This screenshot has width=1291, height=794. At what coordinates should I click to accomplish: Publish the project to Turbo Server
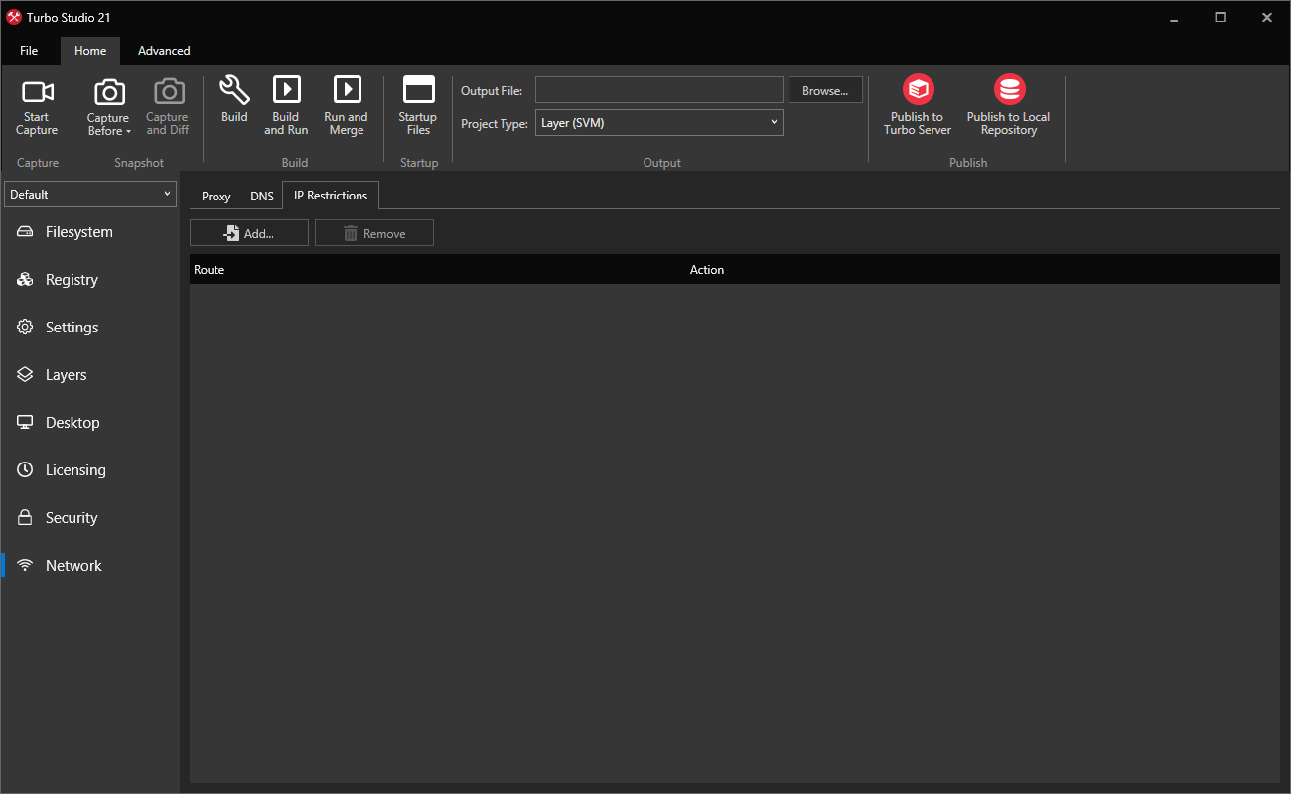point(917,104)
